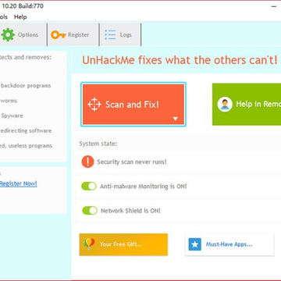Open the Help menu

click(20, 17)
